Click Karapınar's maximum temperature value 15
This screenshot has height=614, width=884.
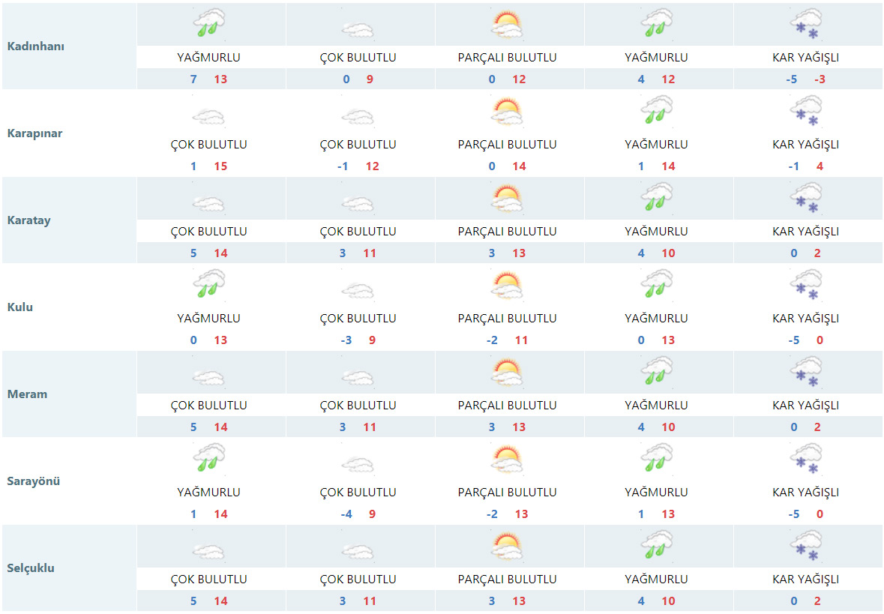[x=220, y=166]
